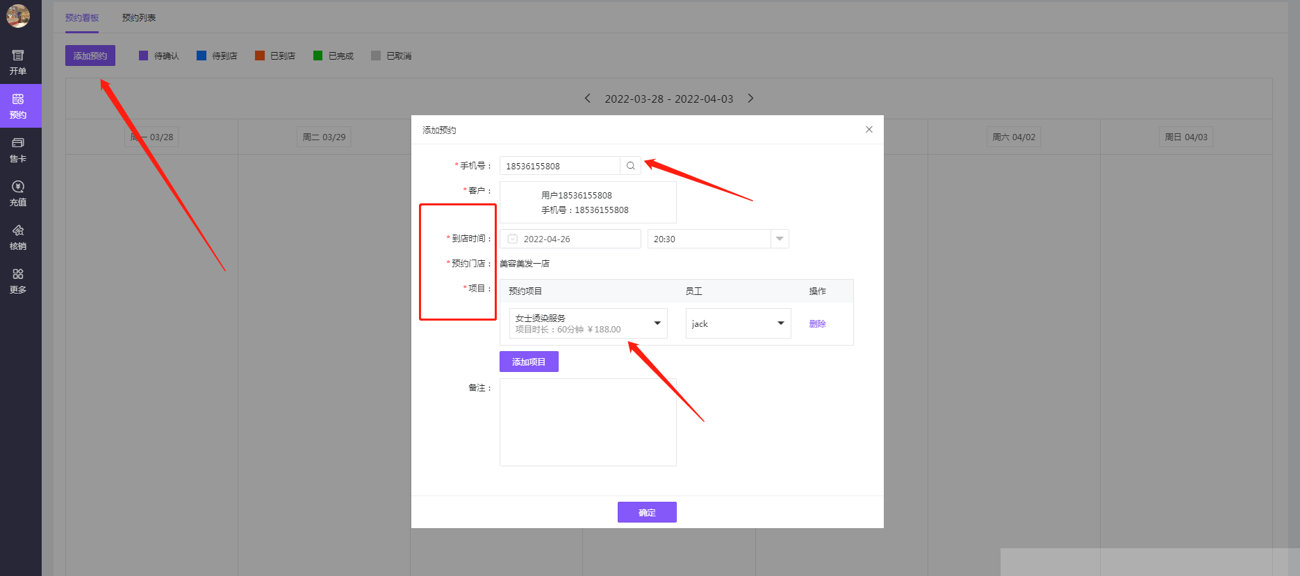
Task: Open the jack employee dropdown
Action: [738, 323]
